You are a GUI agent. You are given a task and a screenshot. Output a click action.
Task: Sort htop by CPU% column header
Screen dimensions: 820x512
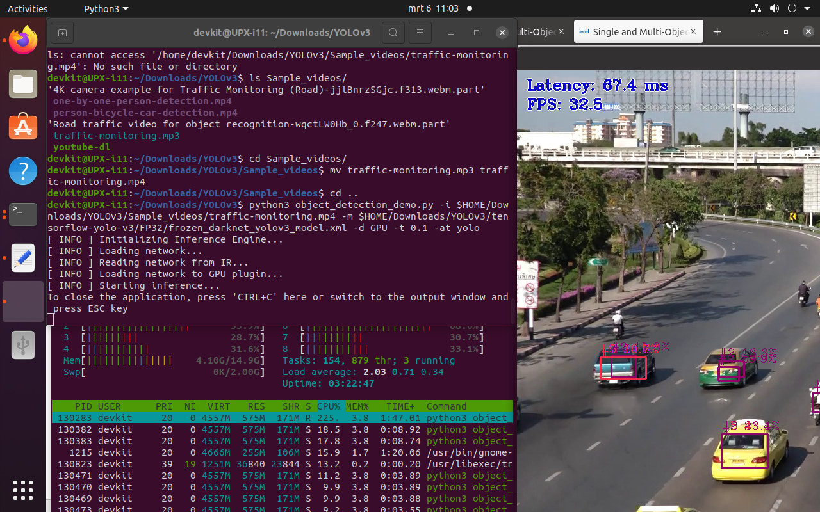329,406
